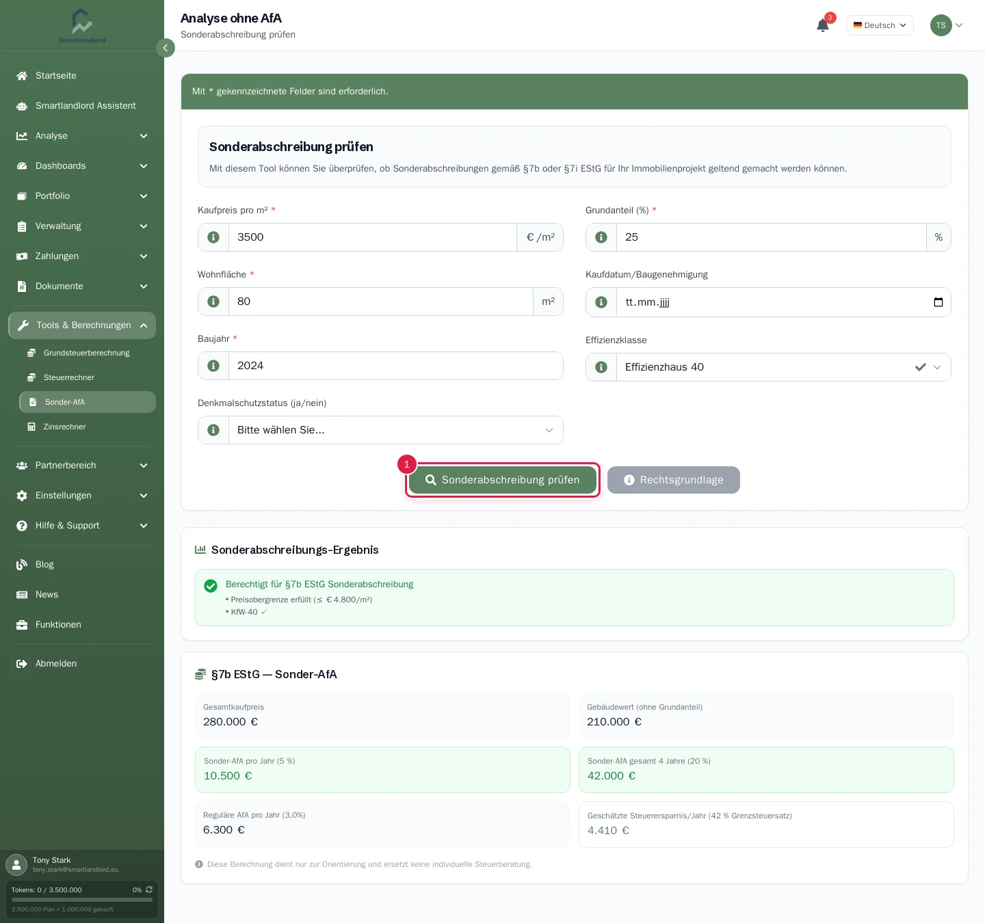Click Abmelden to log out
The width and height of the screenshot is (985, 923).
click(x=82, y=664)
